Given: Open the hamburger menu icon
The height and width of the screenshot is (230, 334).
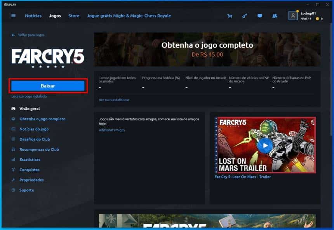Looking at the screenshot, I should pos(13,16).
